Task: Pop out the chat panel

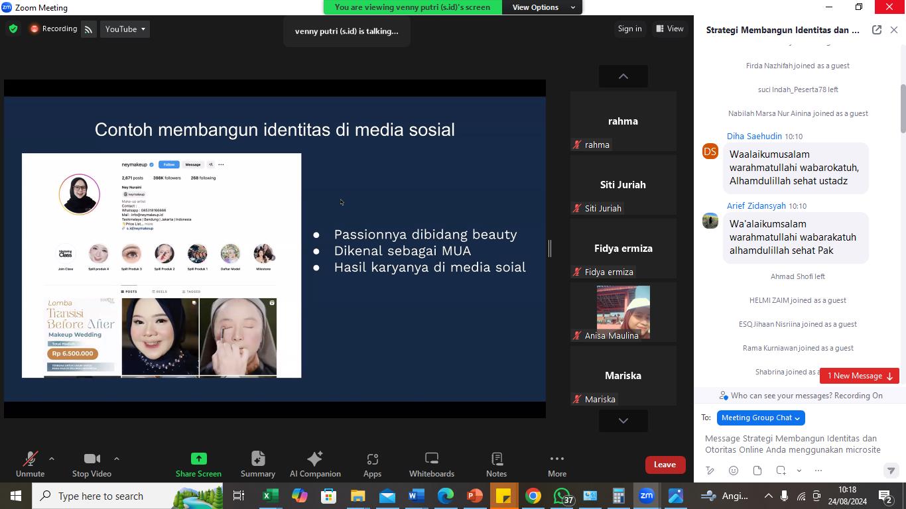Action: click(x=876, y=30)
